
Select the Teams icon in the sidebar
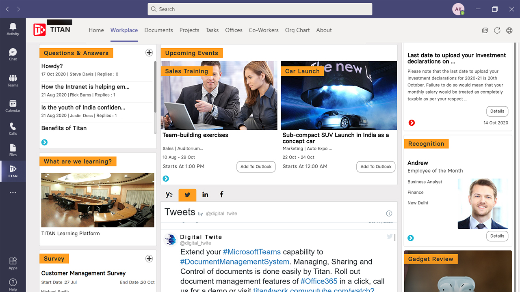[x=13, y=79]
